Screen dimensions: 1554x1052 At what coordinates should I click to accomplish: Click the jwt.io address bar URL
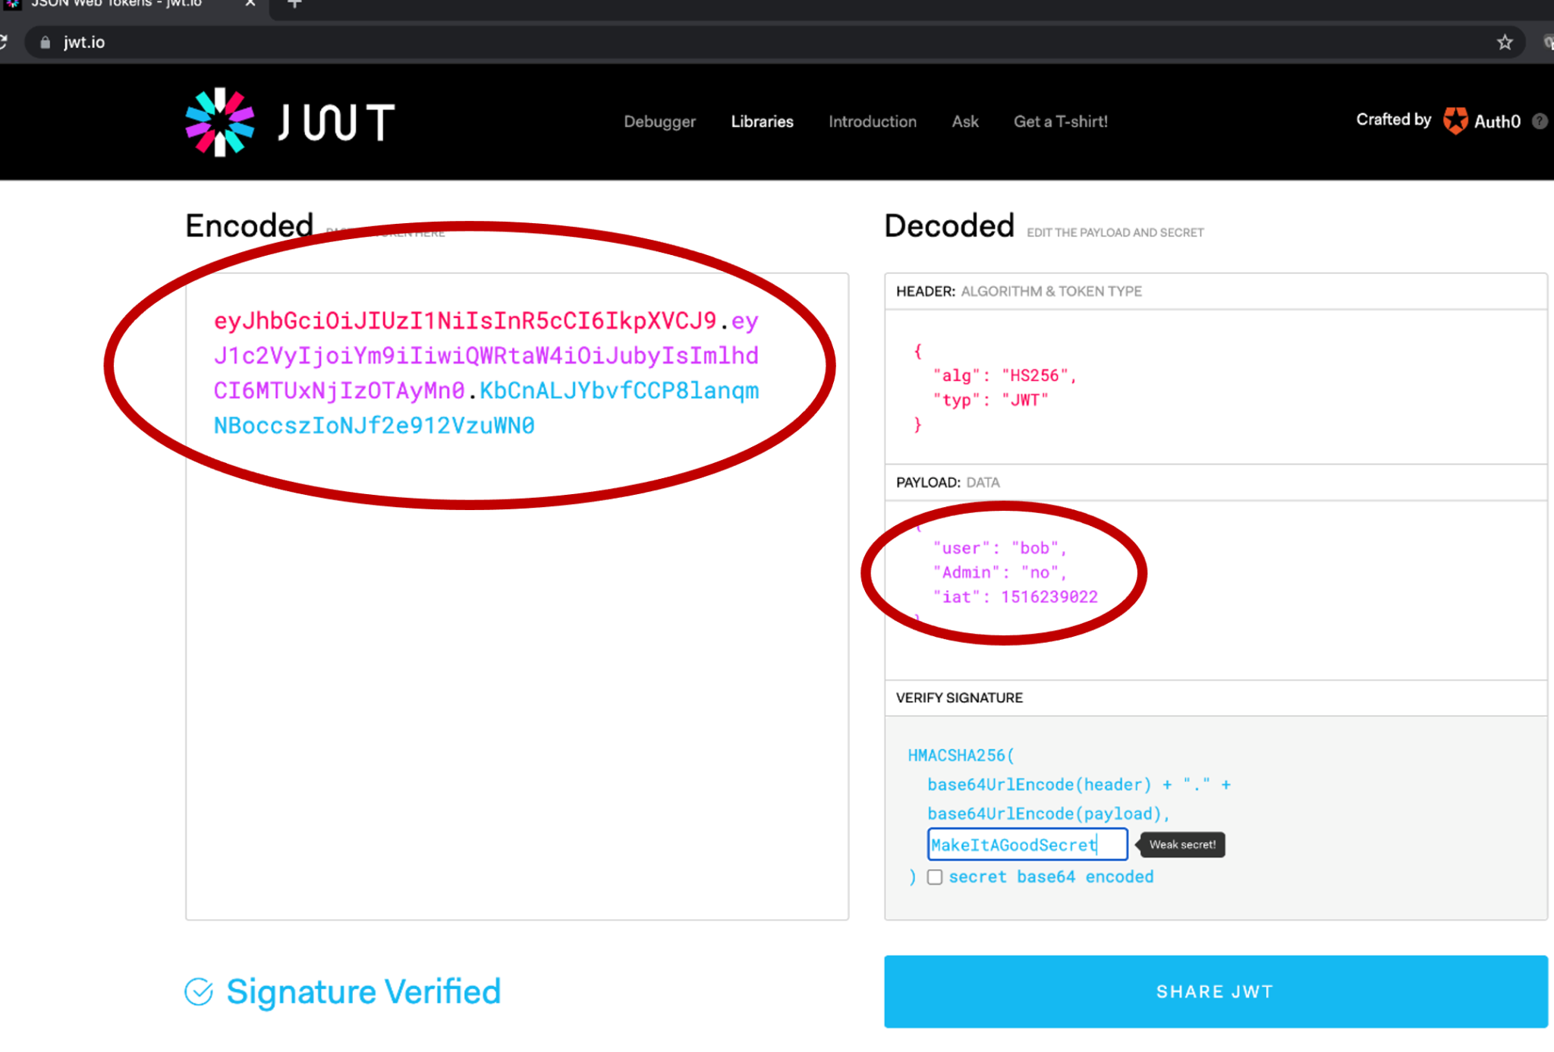84,43
